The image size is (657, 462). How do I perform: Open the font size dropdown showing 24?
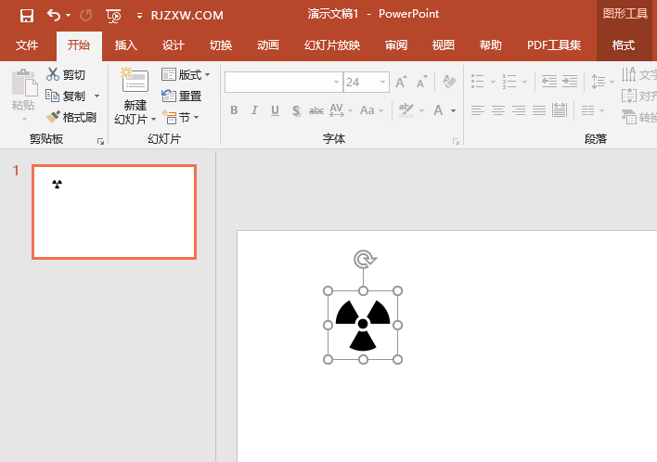(383, 83)
